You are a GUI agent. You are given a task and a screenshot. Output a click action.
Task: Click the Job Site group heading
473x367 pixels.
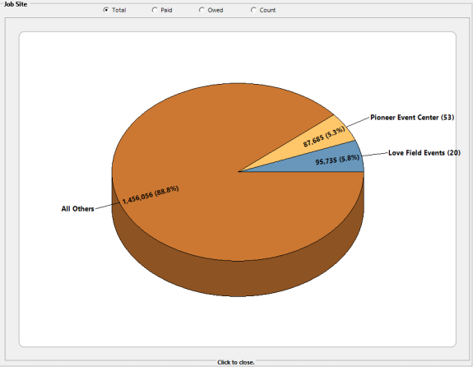tap(15, 4)
